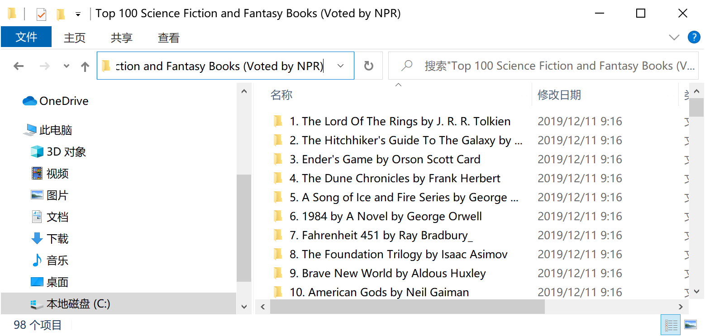This screenshot has height=336, width=705.
Task: Open the 文件 menu
Action: [x=26, y=37]
